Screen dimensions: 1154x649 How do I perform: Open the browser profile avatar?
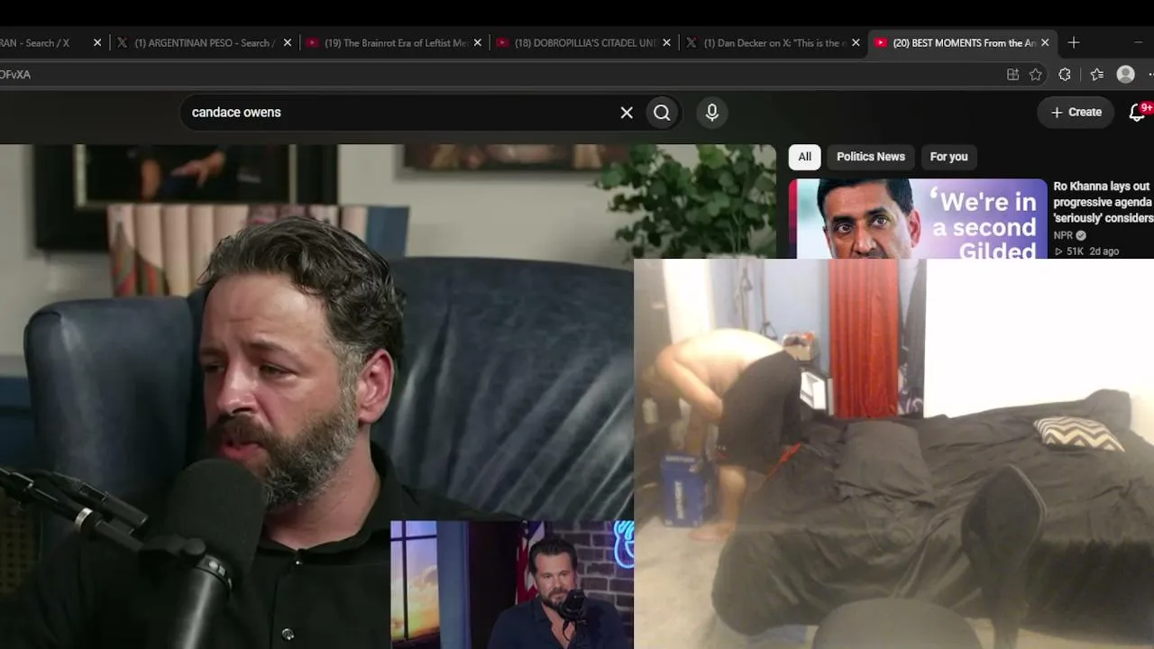pyautogui.click(x=1125, y=75)
